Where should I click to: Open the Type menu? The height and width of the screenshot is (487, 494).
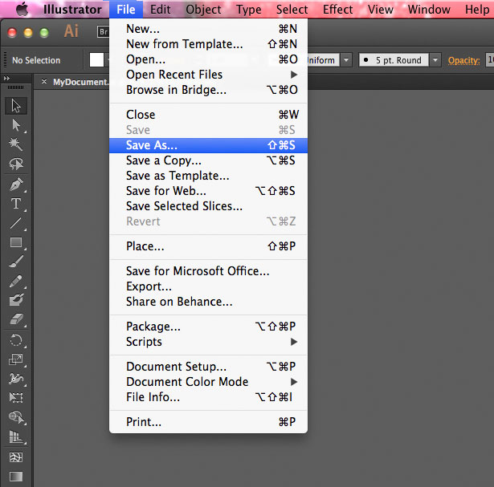[249, 10]
